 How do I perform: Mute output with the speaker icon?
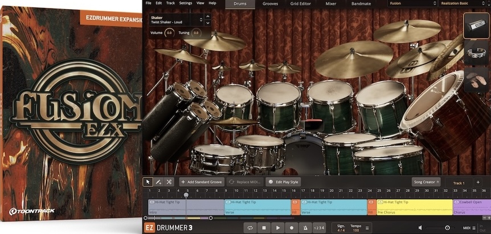(420, 228)
